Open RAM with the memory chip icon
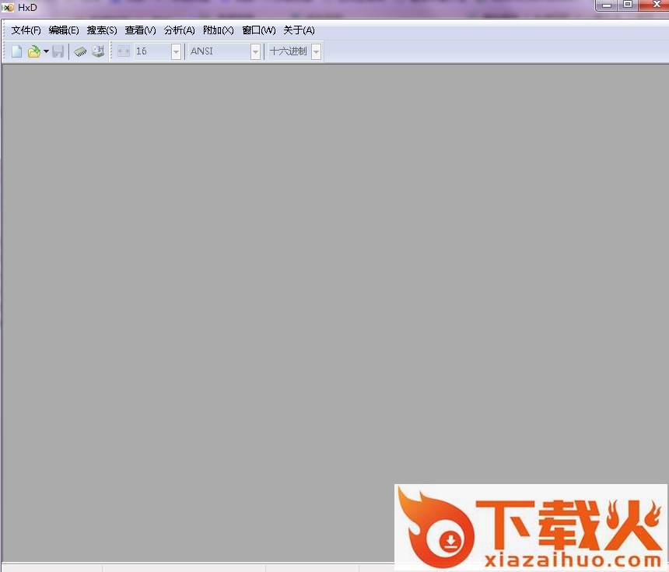669x572 pixels. pos(80,51)
